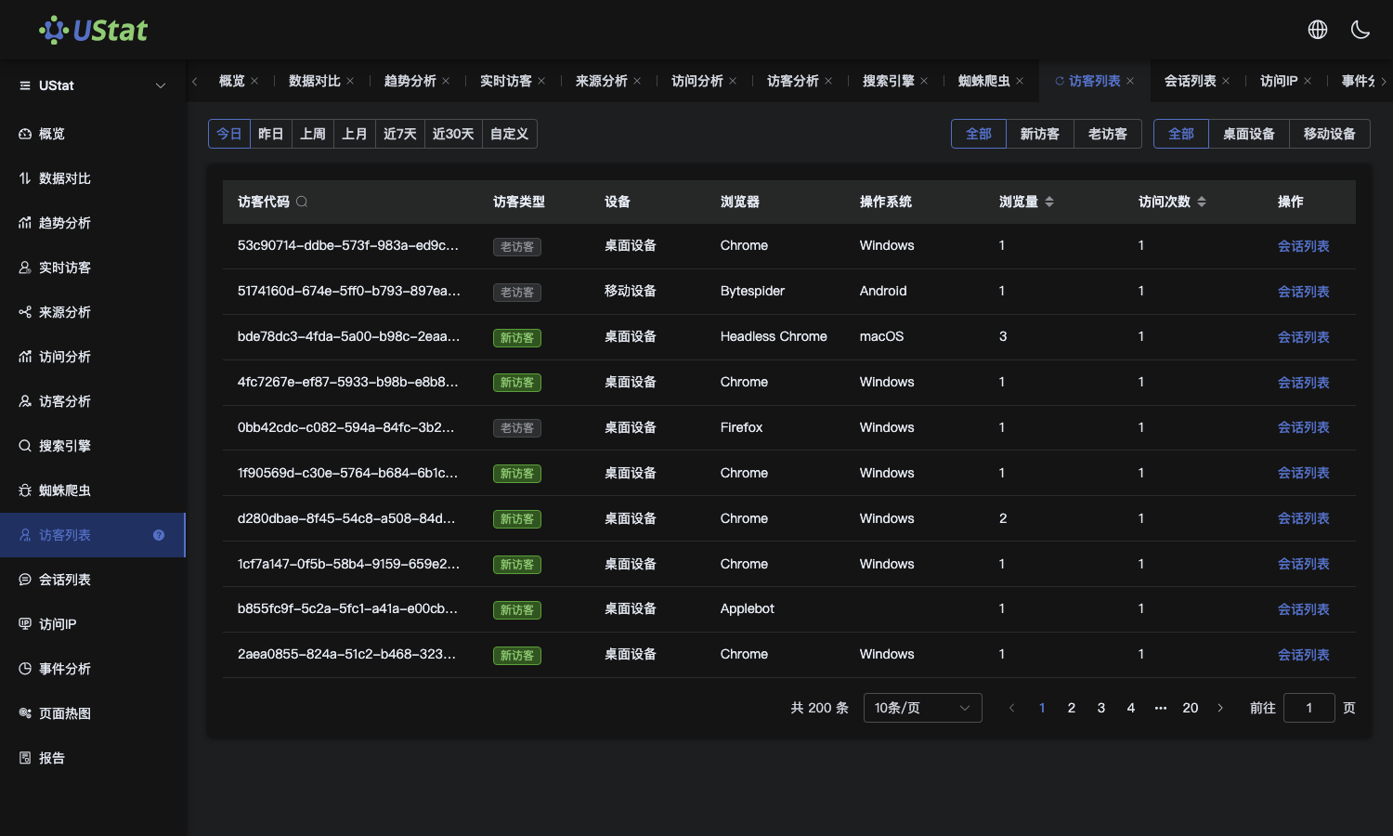Switch to the 趋势分析 tab
This screenshot has height=836, width=1393.
(410, 81)
